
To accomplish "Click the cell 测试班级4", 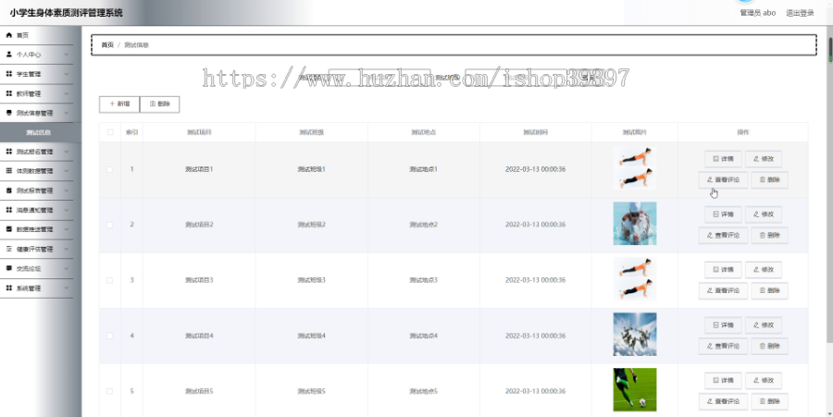I will (311, 336).
